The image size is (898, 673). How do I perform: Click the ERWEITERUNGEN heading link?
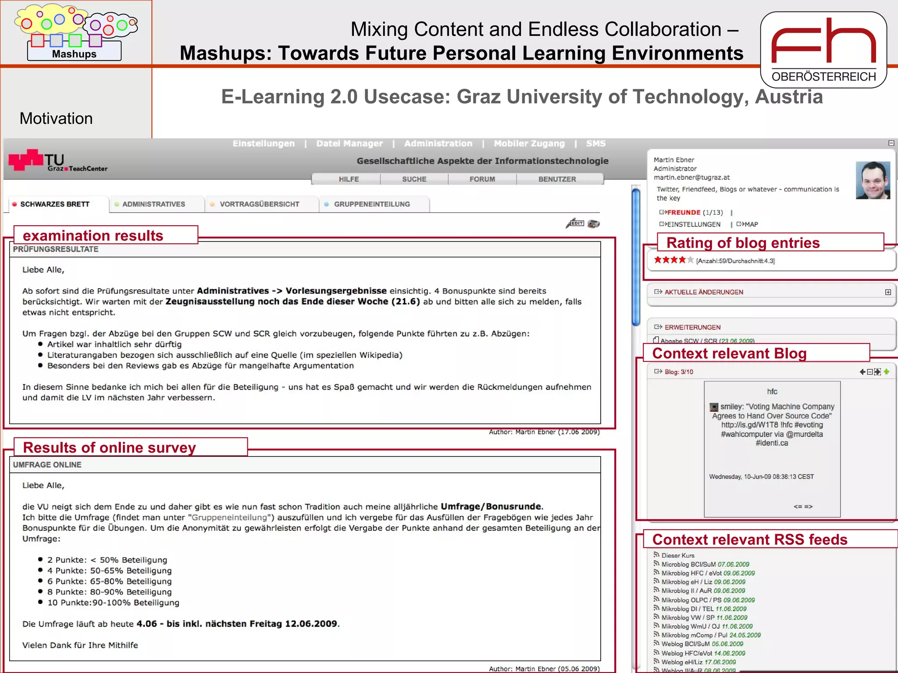coord(692,327)
